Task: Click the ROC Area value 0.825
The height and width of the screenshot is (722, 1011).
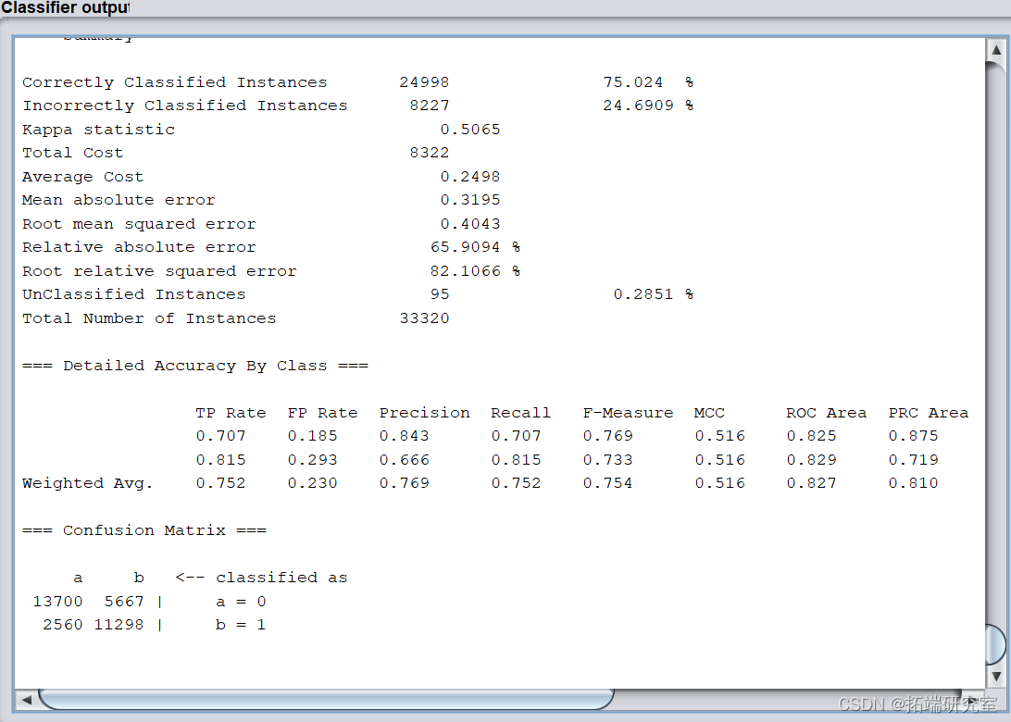Action: pos(811,436)
